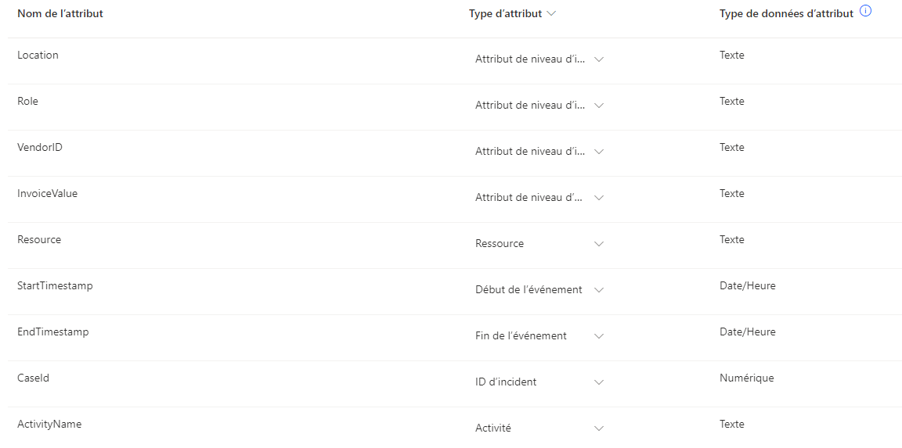902x448 pixels.
Task: Open the Activité dropdown for ActivityName
Action: (x=539, y=428)
